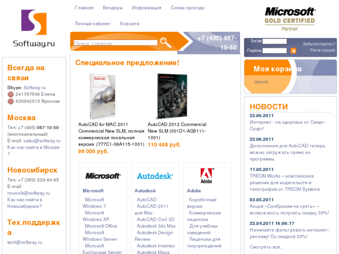This screenshot has width=339, height=254.
Task: Click into the Логин field
Action: [x=275, y=41]
